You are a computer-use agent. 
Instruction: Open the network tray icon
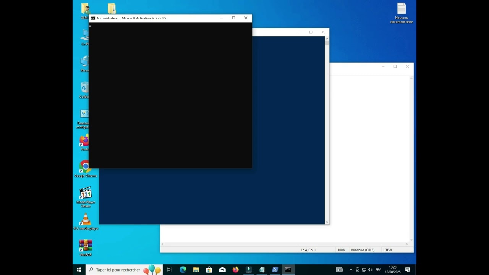click(364, 270)
